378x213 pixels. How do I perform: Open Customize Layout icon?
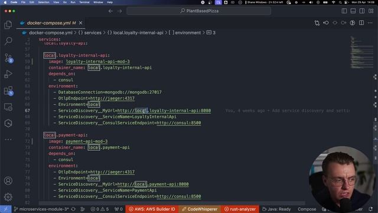(x=371, y=11)
